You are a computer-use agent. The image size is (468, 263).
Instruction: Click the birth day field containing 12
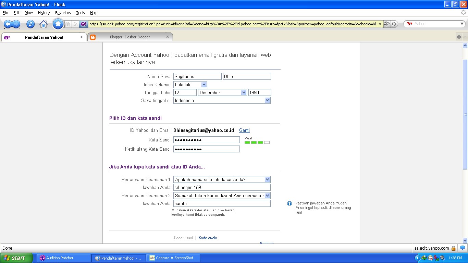tap(185, 92)
